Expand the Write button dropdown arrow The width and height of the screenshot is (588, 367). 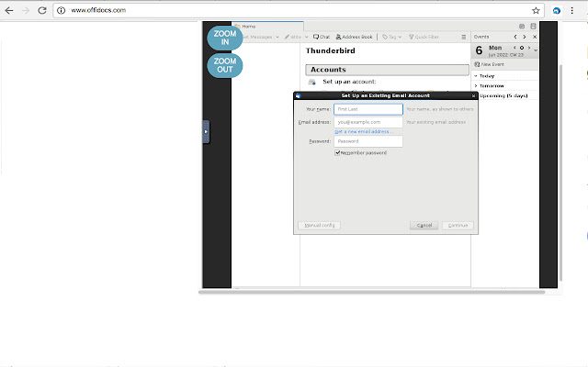[x=306, y=37]
